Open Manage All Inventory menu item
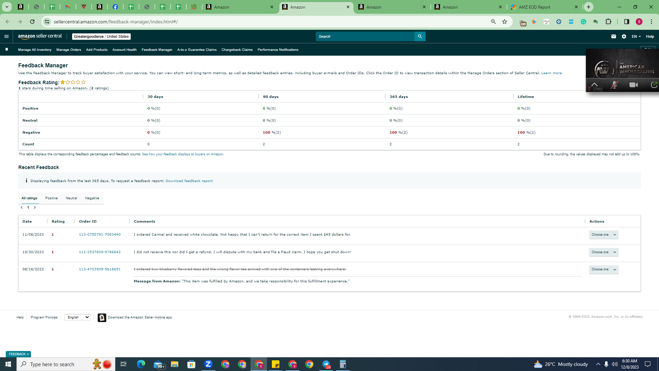 [35, 50]
